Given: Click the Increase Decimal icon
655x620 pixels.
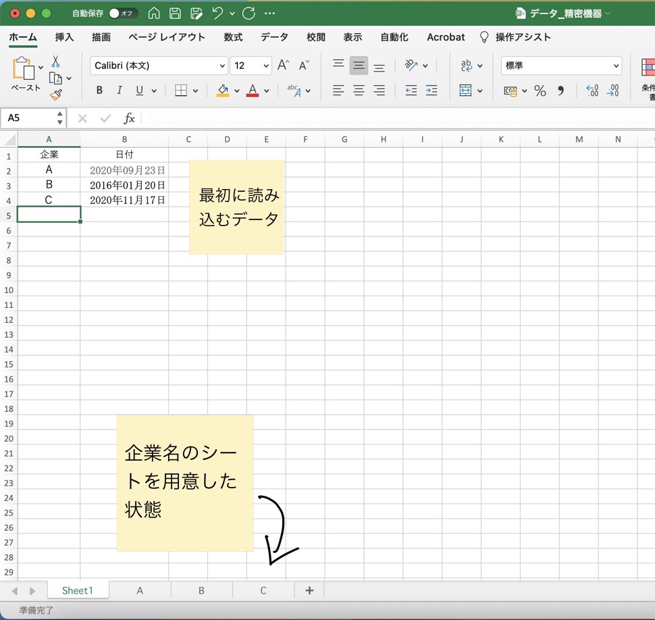Looking at the screenshot, I should 592,91.
